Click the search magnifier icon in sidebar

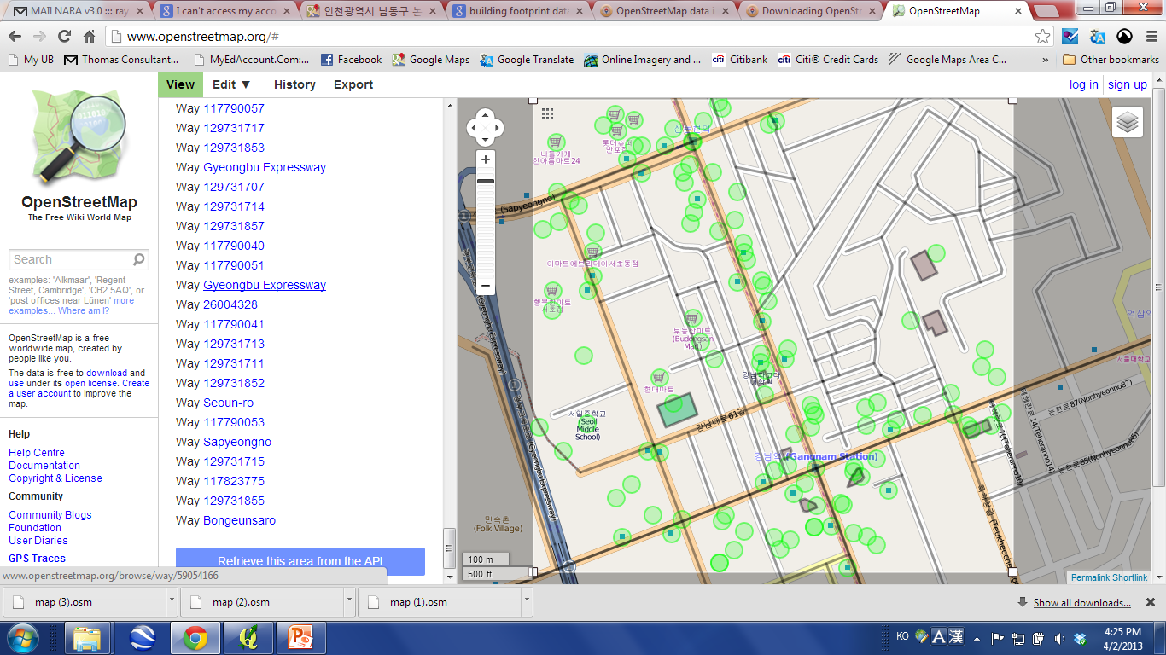click(x=139, y=259)
